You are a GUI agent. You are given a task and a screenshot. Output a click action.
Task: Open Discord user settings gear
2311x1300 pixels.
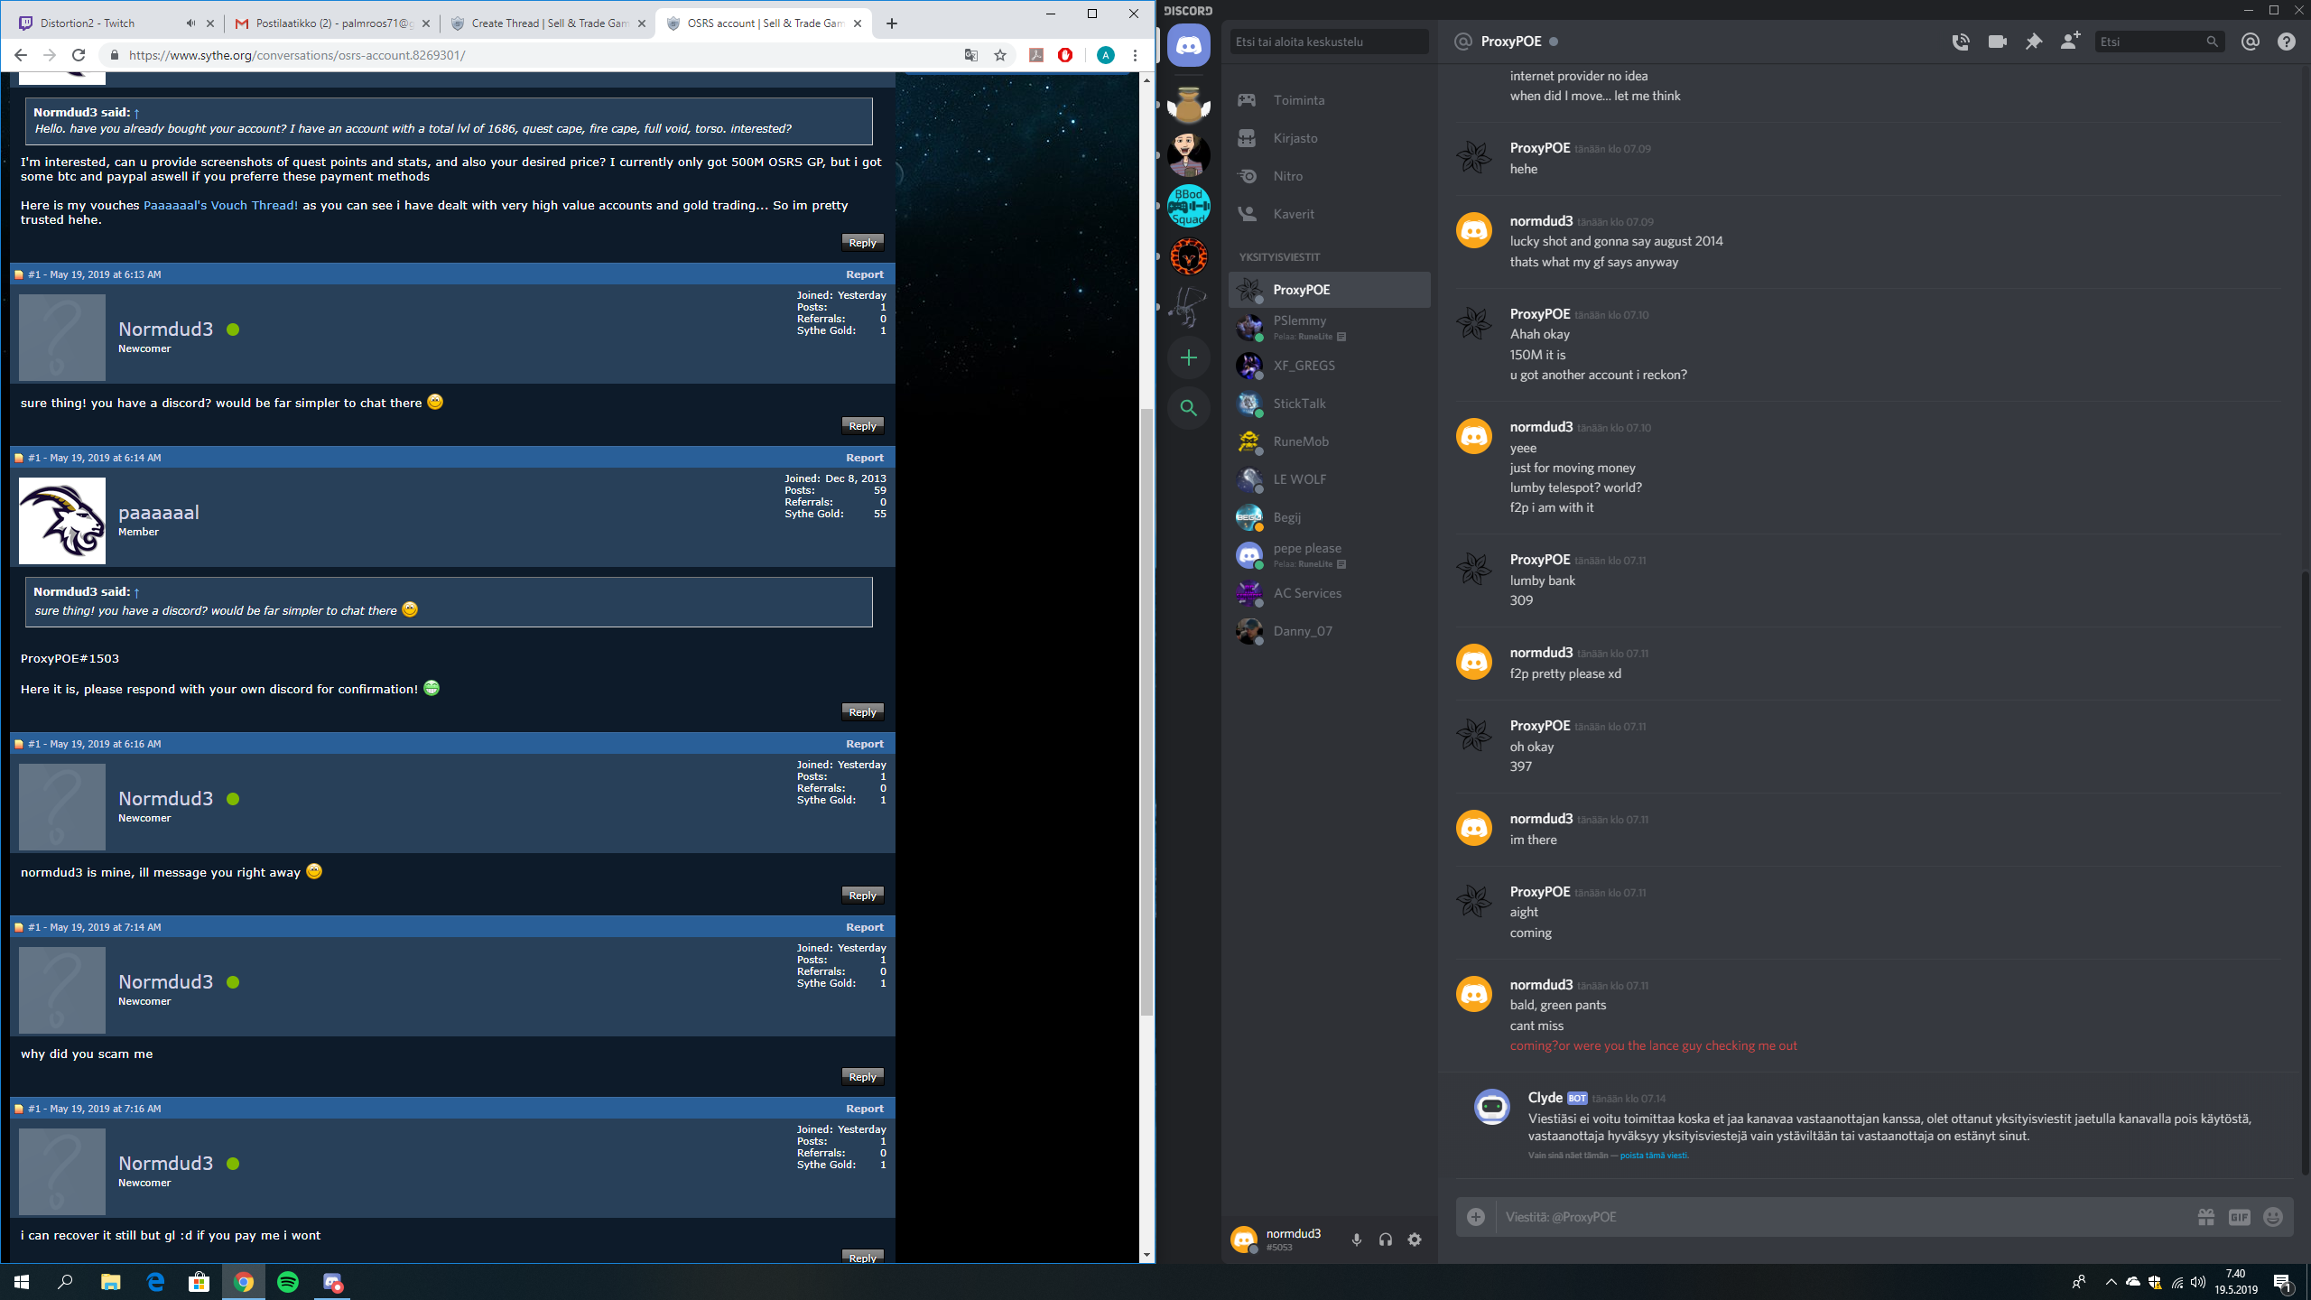click(1415, 1240)
